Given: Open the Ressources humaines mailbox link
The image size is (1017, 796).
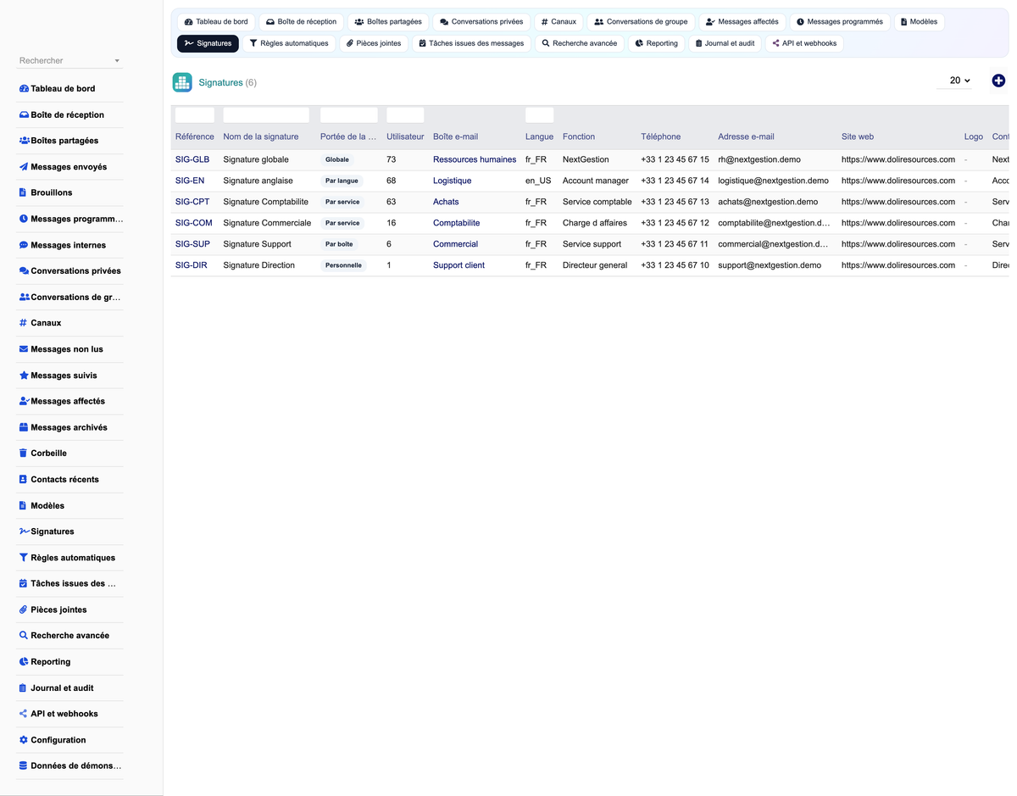Looking at the screenshot, I should tap(475, 159).
